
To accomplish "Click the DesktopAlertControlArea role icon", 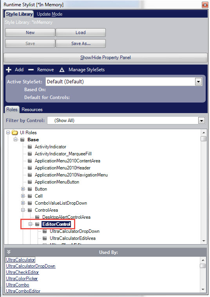I will [37, 217].
